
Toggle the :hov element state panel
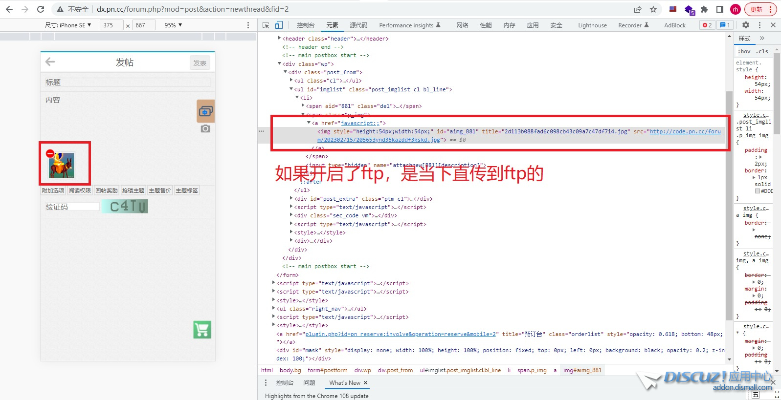744,51
